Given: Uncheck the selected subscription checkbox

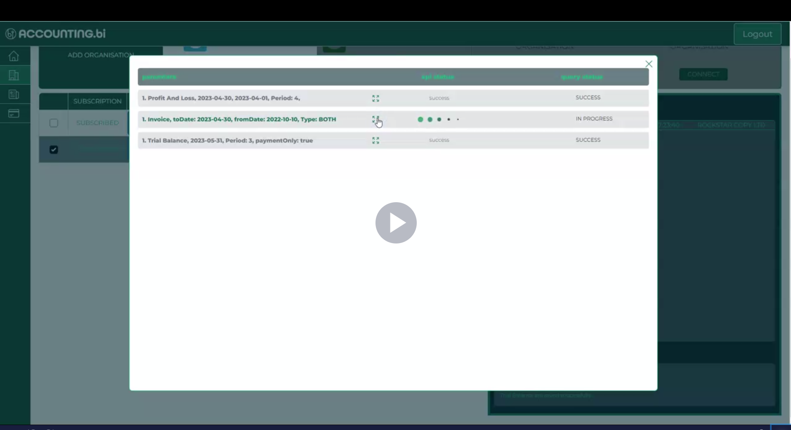Looking at the screenshot, I should pos(54,149).
